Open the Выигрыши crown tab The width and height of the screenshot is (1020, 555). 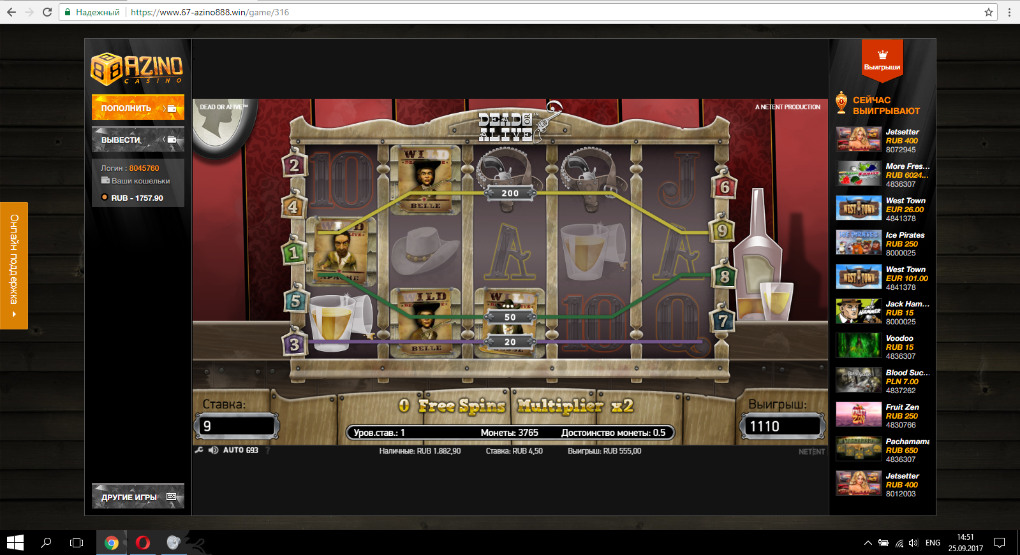tap(882, 60)
